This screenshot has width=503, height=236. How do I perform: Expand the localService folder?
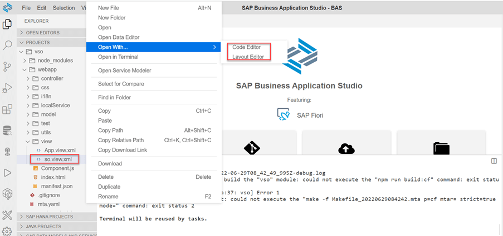tap(28, 105)
